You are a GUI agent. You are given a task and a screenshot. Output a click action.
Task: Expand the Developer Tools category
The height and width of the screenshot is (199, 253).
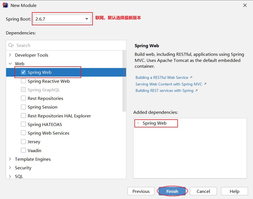10,55
